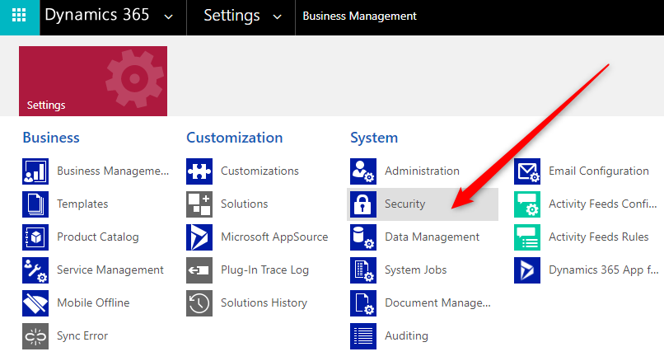Click the Business Management icon

click(x=35, y=171)
